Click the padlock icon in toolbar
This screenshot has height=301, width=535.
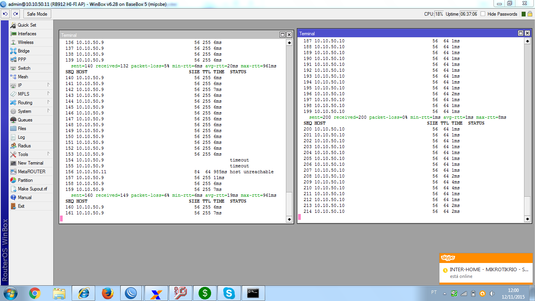(530, 14)
